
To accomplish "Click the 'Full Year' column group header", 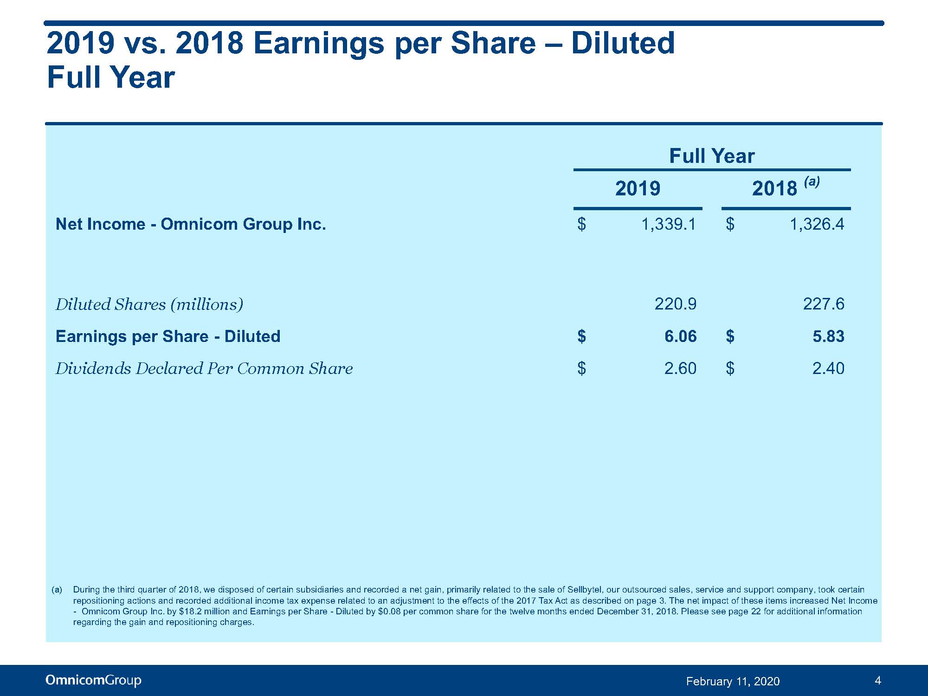I will [x=712, y=156].
